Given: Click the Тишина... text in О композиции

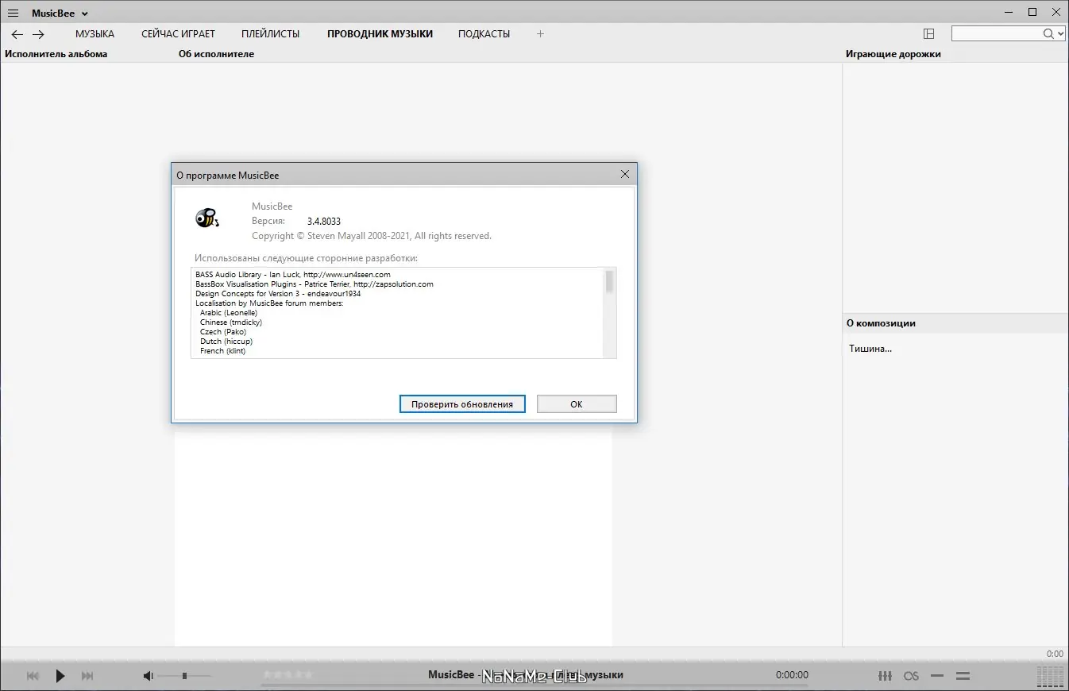Looking at the screenshot, I should [870, 349].
